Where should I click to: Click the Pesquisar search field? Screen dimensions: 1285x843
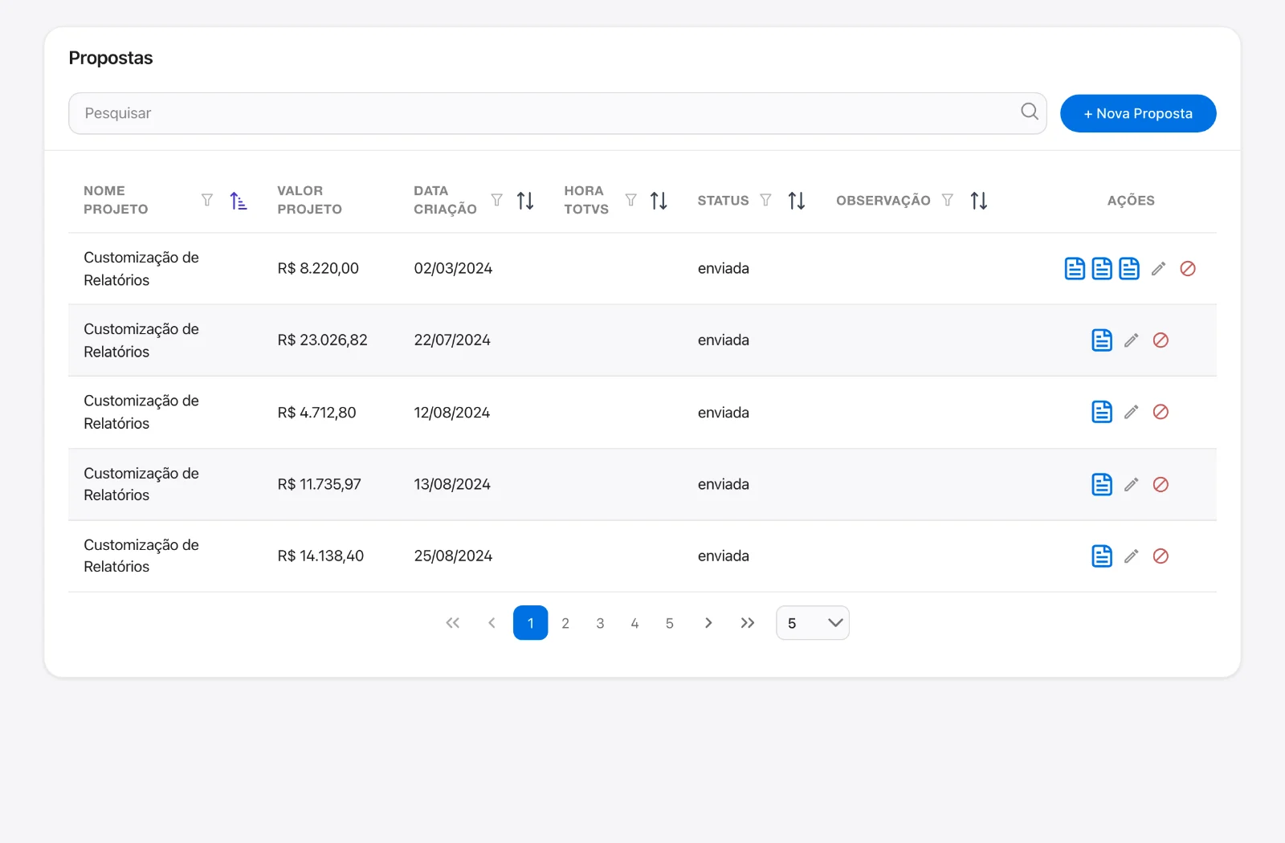(557, 113)
